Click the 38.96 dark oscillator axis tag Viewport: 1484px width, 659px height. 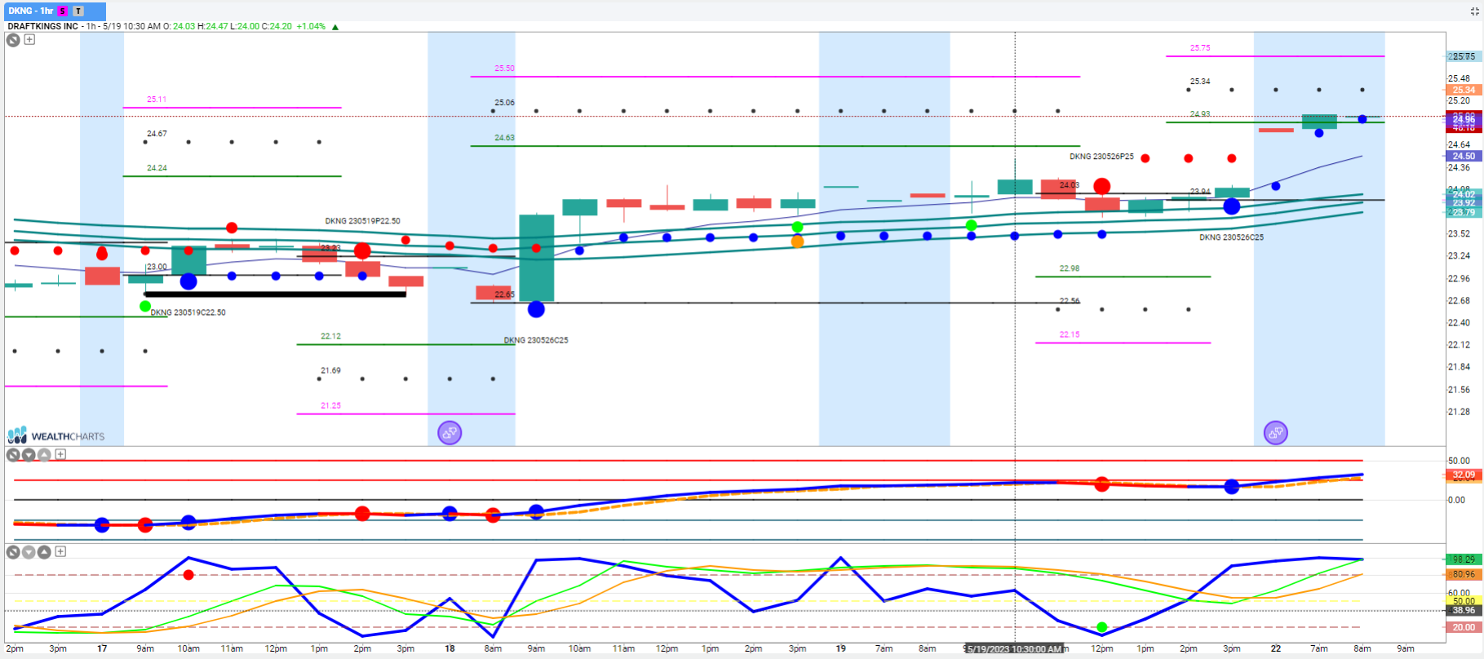tap(1464, 610)
